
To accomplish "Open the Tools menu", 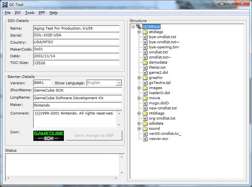I will coord(30,13).
